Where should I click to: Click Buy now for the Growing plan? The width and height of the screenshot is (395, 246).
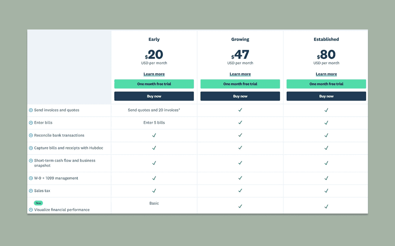pos(240,96)
